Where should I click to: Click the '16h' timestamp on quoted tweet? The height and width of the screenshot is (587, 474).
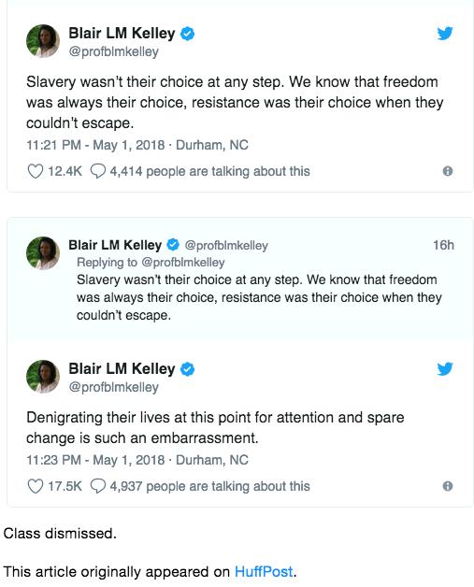(x=443, y=245)
